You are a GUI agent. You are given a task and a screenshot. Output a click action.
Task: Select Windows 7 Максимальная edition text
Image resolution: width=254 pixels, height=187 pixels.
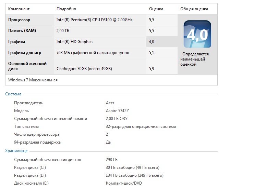(33, 80)
